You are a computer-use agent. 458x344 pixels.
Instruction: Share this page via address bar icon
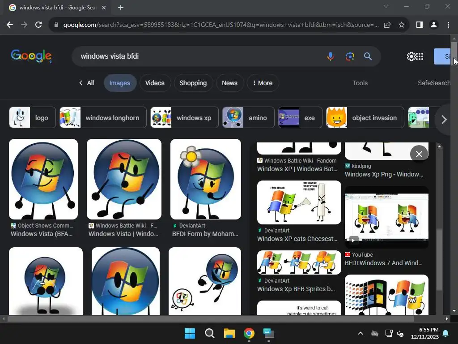tap(387, 25)
